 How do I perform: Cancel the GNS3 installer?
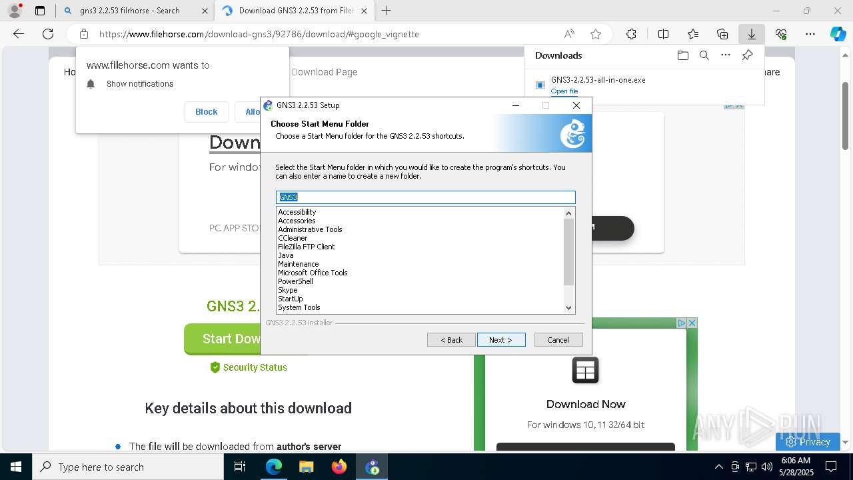[x=558, y=340]
